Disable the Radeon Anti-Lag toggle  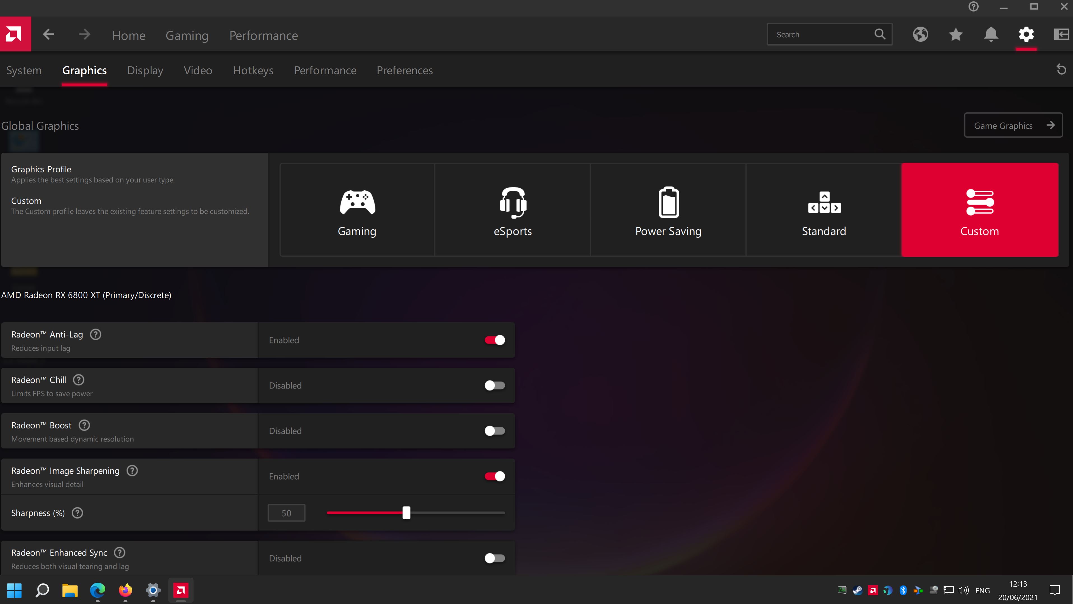(x=494, y=340)
